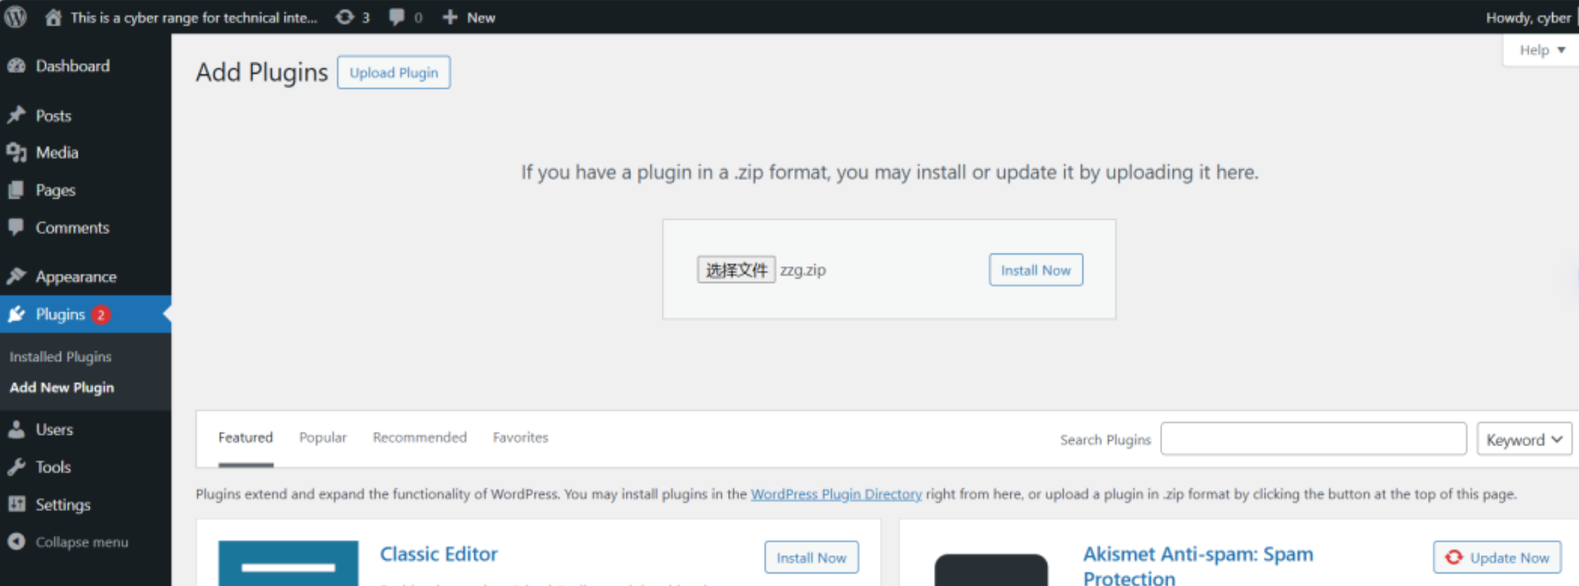Switch to the Popular tab
This screenshot has height=586, width=1579.
(x=322, y=437)
